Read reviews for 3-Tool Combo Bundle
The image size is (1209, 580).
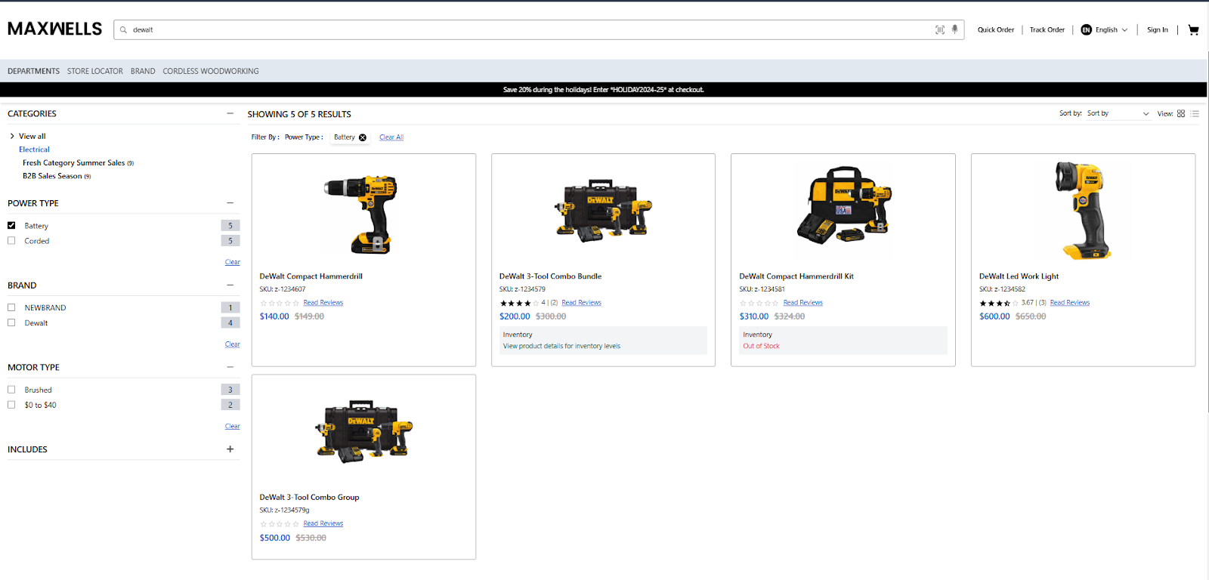582,303
